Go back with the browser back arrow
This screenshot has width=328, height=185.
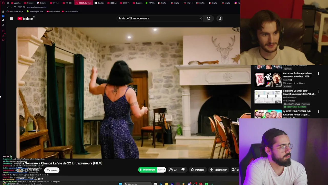click(8, 7)
